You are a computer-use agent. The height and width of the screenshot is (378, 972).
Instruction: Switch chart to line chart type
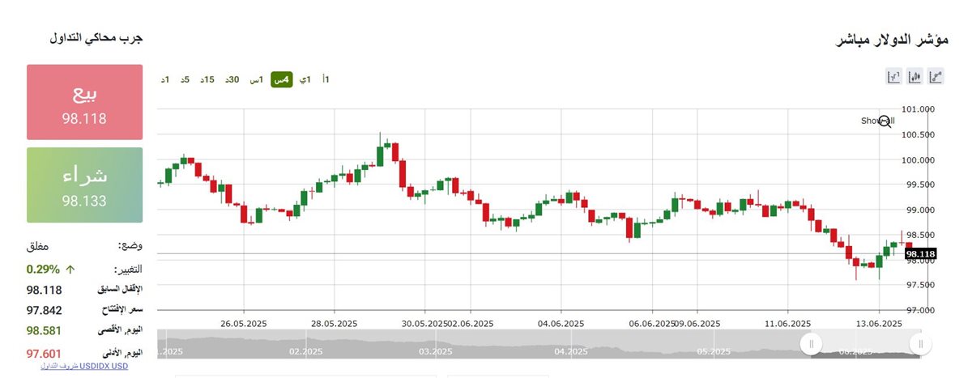936,78
